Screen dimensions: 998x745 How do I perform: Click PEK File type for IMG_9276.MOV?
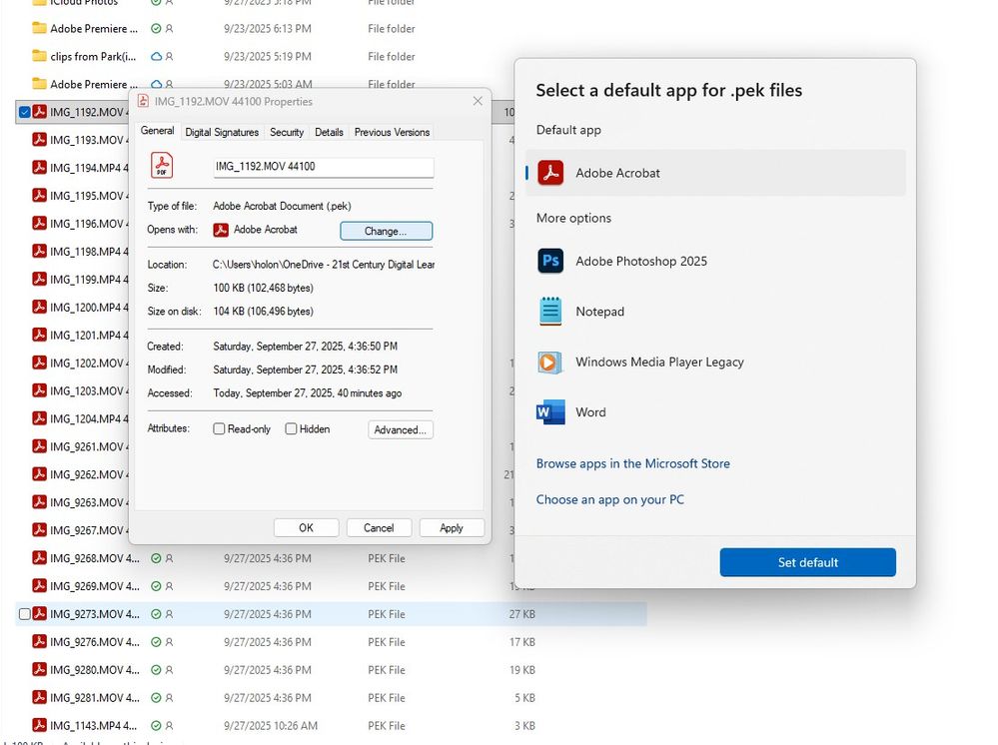pos(387,642)
